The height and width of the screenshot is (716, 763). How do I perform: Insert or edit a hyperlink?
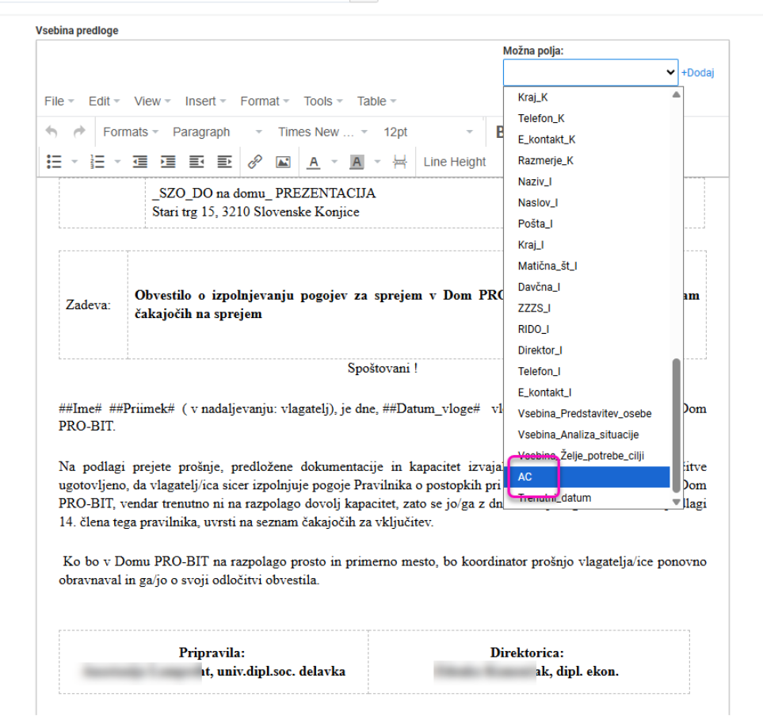pos(255,162)
